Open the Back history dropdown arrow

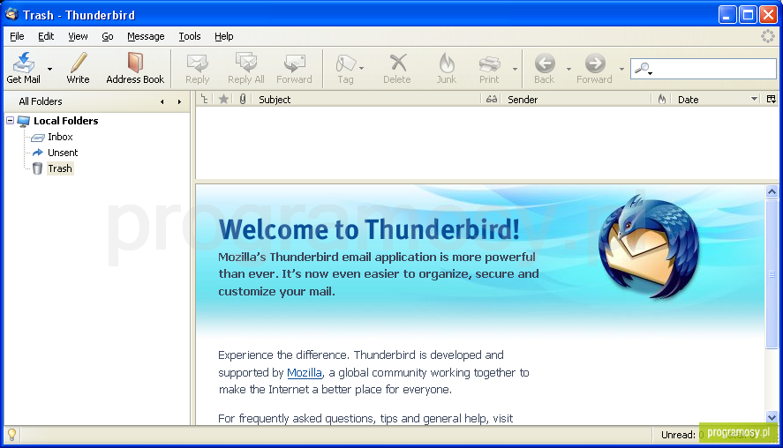pos(568,69)
